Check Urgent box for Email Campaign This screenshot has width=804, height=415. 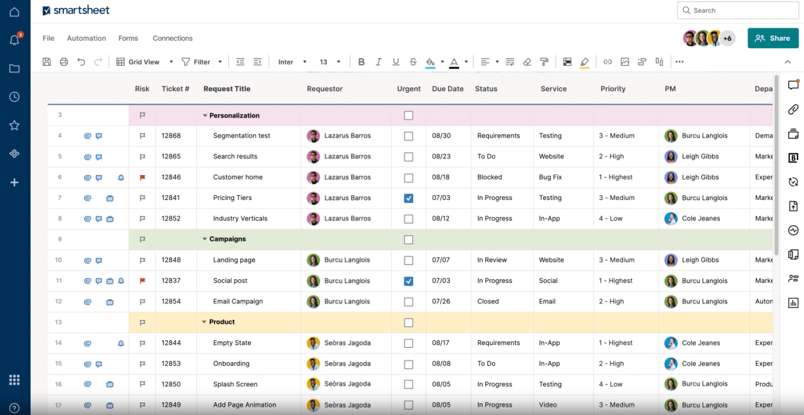pos(408,302)
